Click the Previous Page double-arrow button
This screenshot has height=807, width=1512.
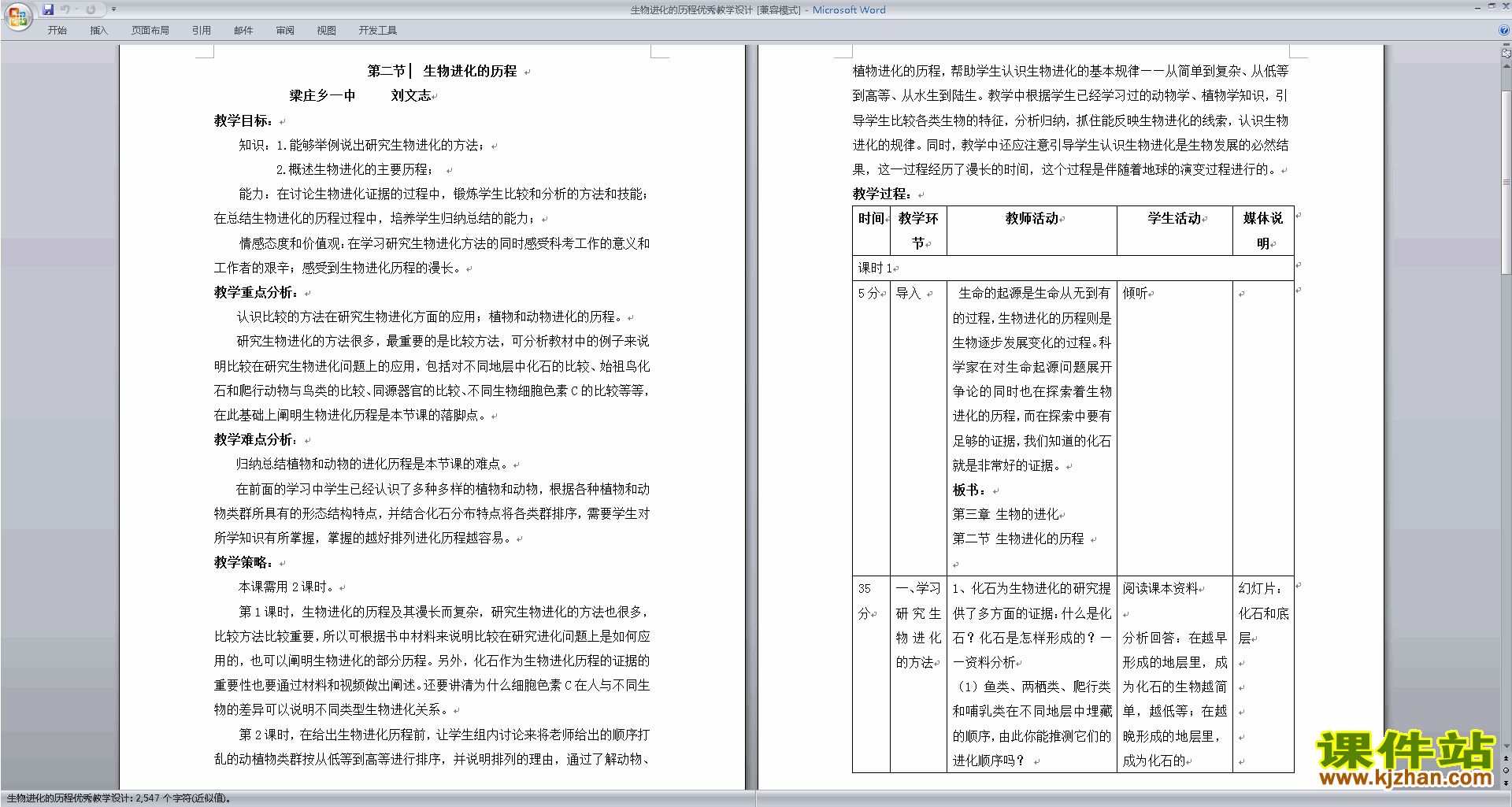tap(1506, 758)
